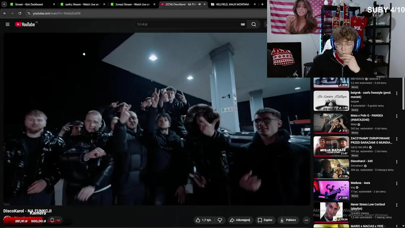Close the Stream - Kick Dashboard tab
This screenshot has height=228, width=405.
point(54,4)
